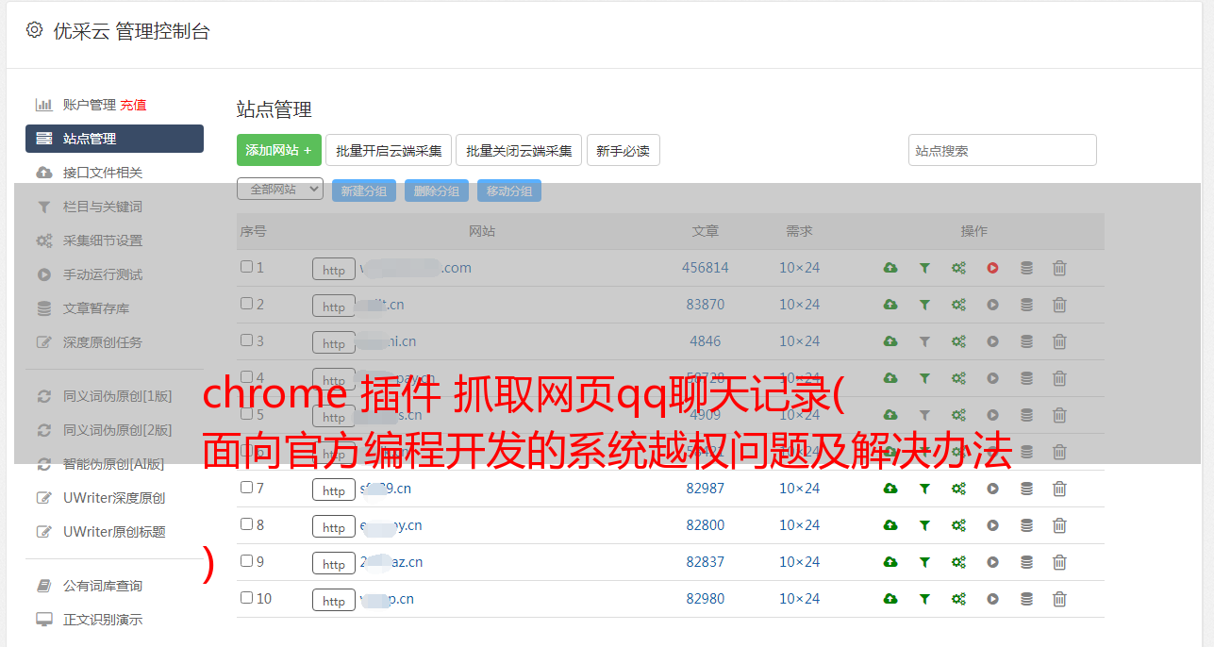Image resolution: width=1214 pixels, height=647 pixels.
Task: Open 同义词伪原创[1版] in the sidebar
Action: click(117, 396)
